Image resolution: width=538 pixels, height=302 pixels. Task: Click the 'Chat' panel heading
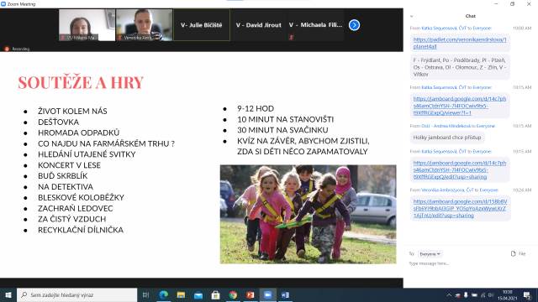471,16
